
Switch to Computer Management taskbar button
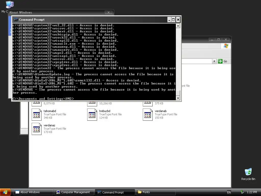74,192
